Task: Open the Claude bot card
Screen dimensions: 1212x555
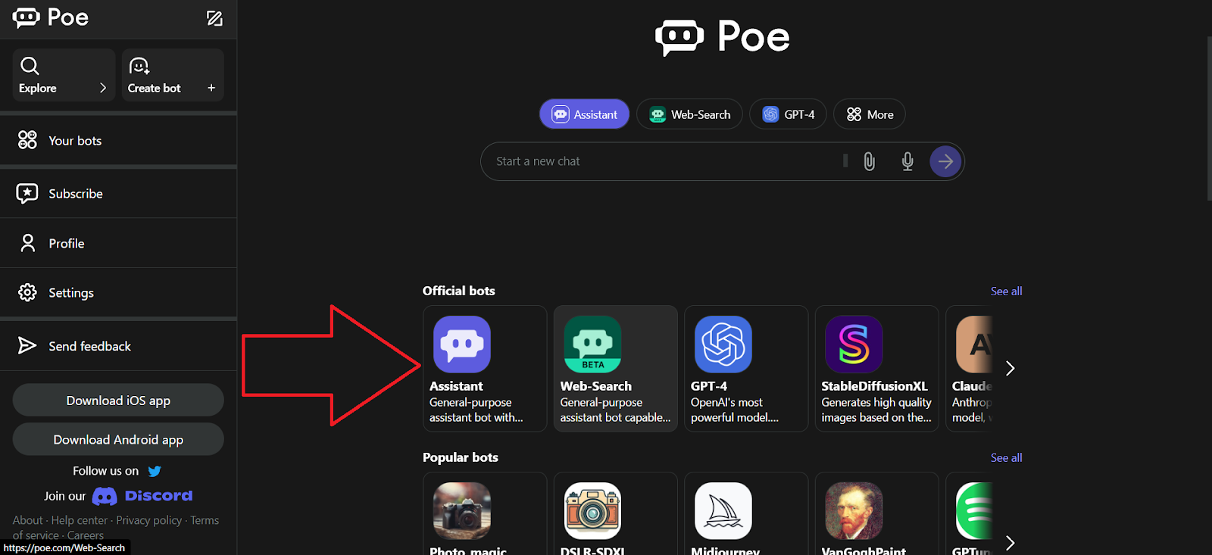Action: click(x=970, y=369)
